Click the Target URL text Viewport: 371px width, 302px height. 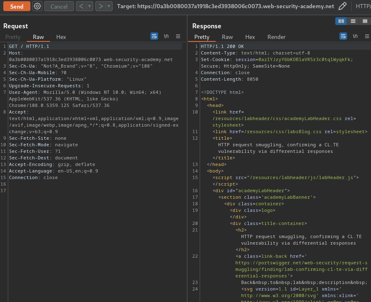pos(226,6)
